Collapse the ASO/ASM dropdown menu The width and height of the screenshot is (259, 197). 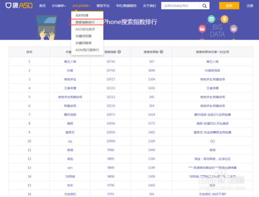[x=81, y=6]
